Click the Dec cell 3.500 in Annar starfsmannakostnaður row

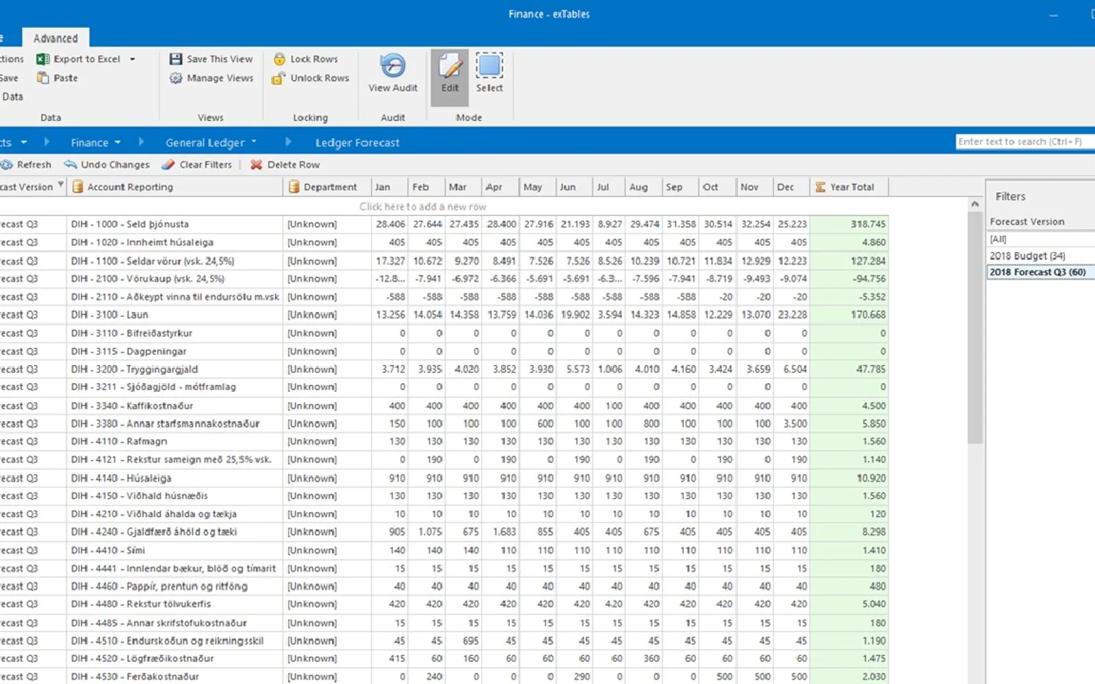click(792, 424)
